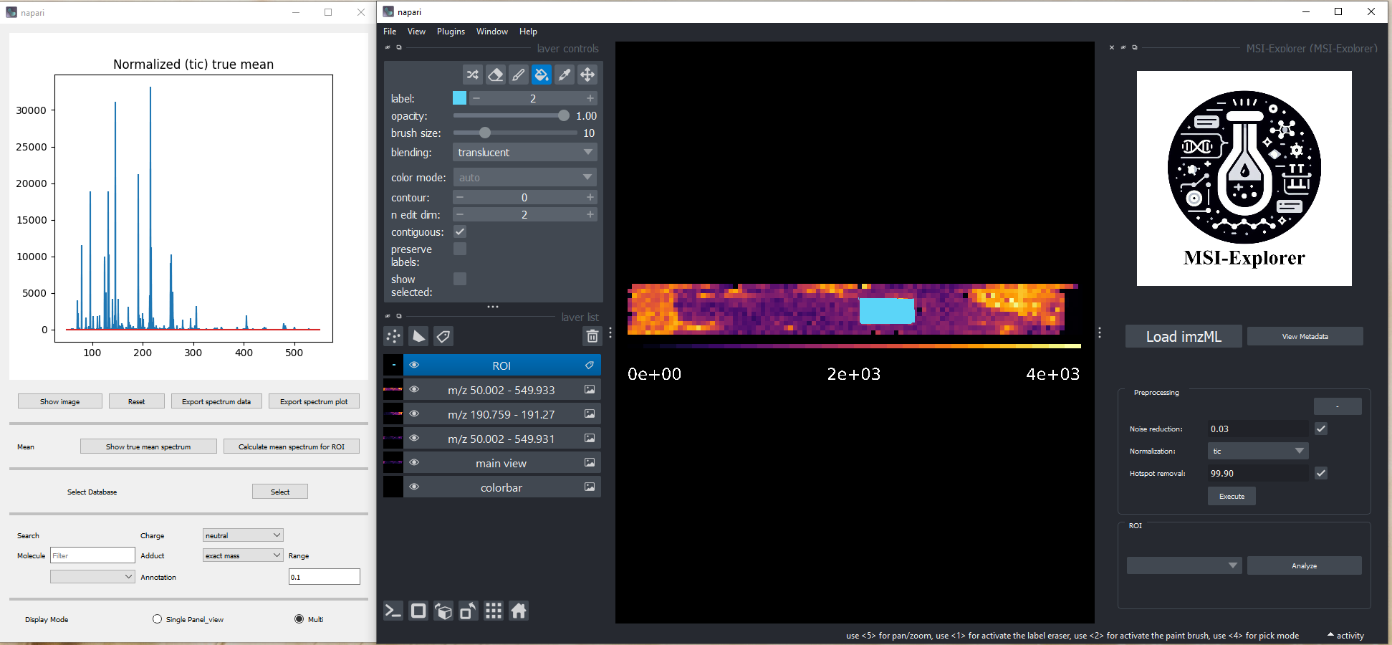Select the fill bucket tool
The height and width of the screenshot is (645, 1392).
pos(542,75)
